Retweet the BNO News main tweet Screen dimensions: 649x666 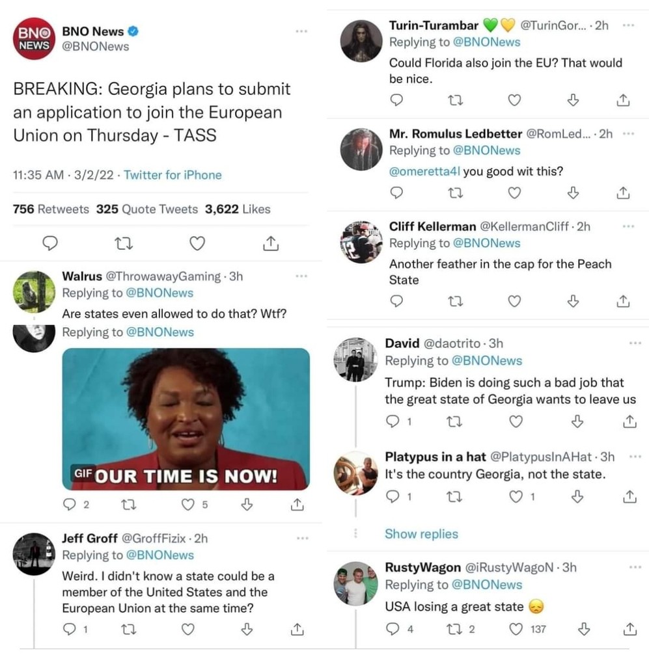pos(124,243)
